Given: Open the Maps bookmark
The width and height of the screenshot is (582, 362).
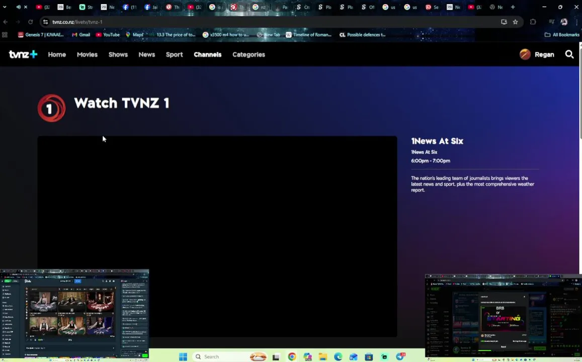Looking at the screenshot, I should tap(134, 35).
